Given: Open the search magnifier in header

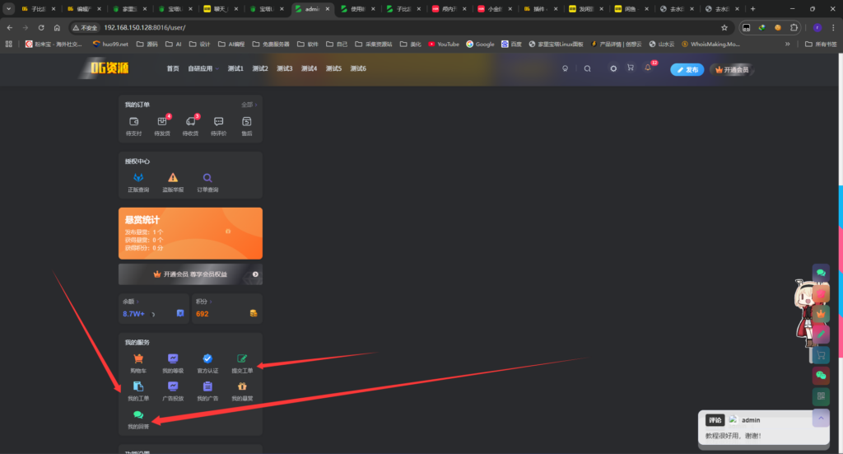Looking at the screenshot, I should (587, 68).
